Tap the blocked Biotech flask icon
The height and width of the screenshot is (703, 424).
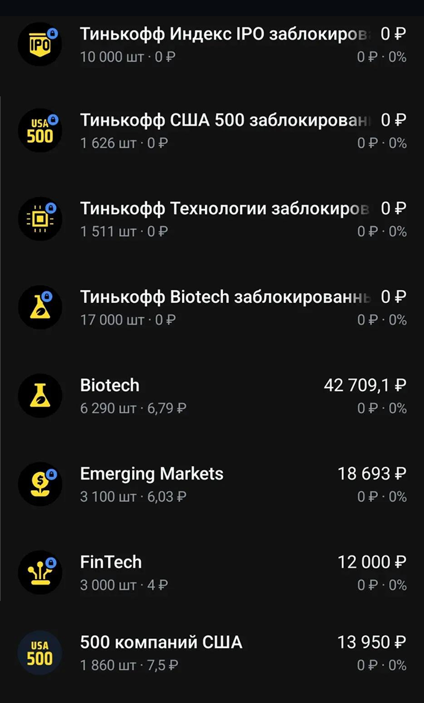[40, 307]
